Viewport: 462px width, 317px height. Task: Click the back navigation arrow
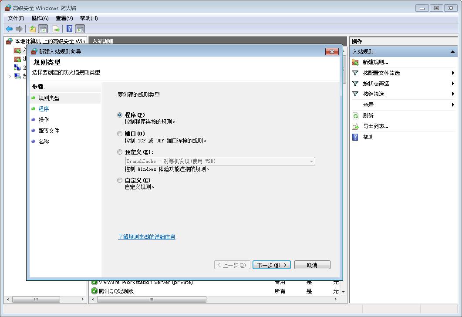click(x=9, y=29)
